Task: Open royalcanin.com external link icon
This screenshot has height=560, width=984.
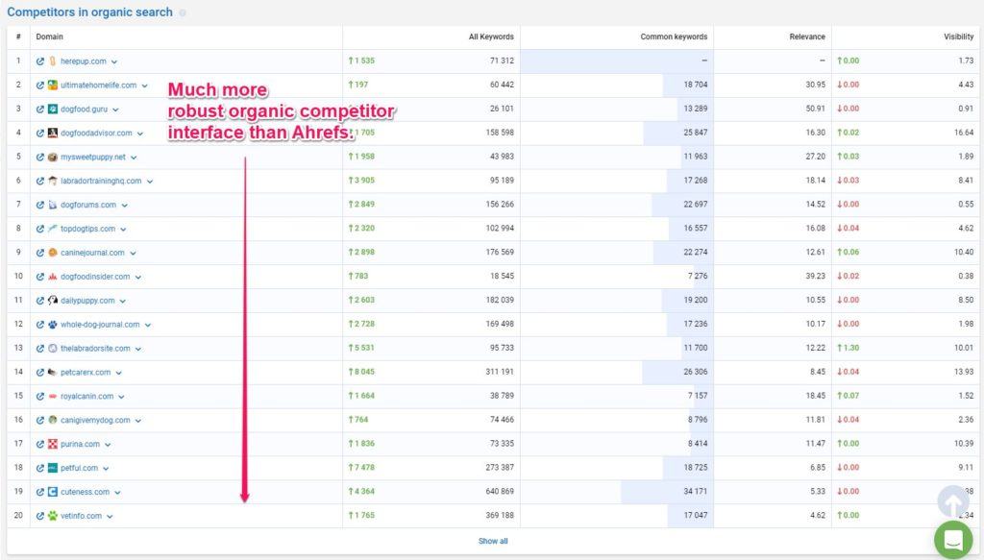Action: tap(40, 397)
